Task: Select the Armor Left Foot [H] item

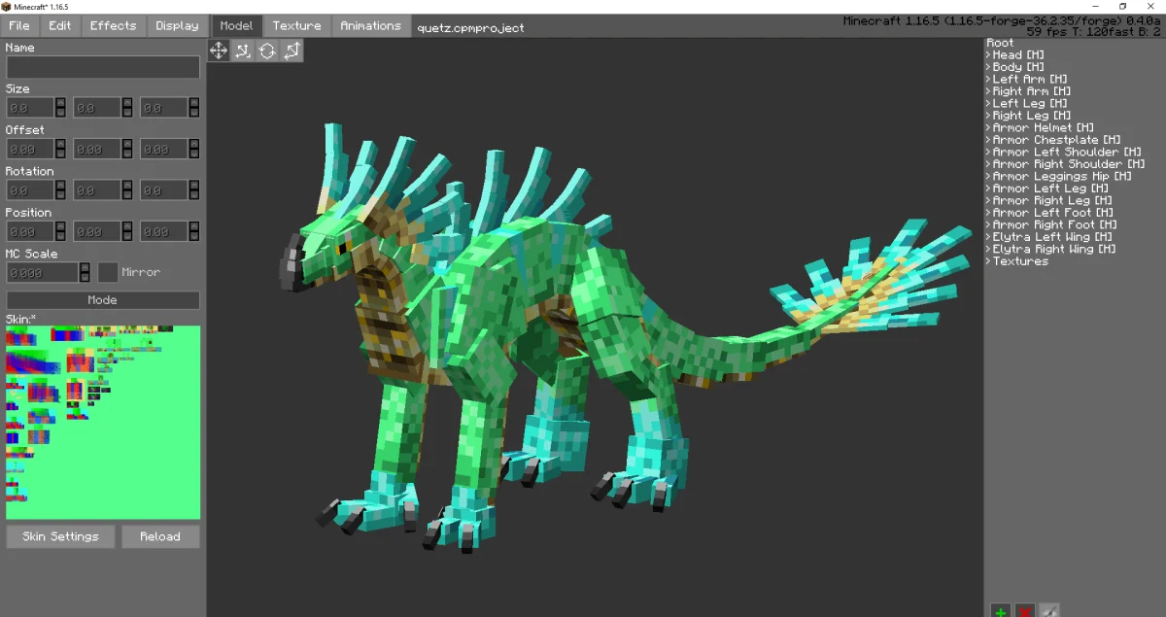Action: [x=1053, y=213]
